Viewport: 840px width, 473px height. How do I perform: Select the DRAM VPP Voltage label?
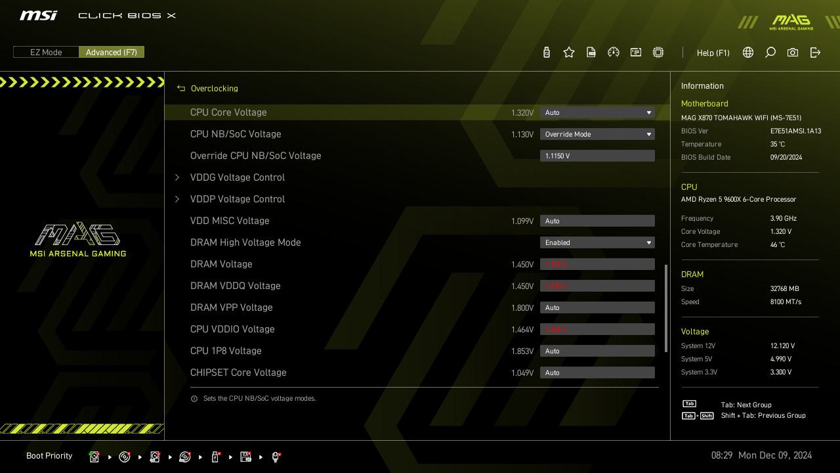pyautogui.click(x=231, y=307)
